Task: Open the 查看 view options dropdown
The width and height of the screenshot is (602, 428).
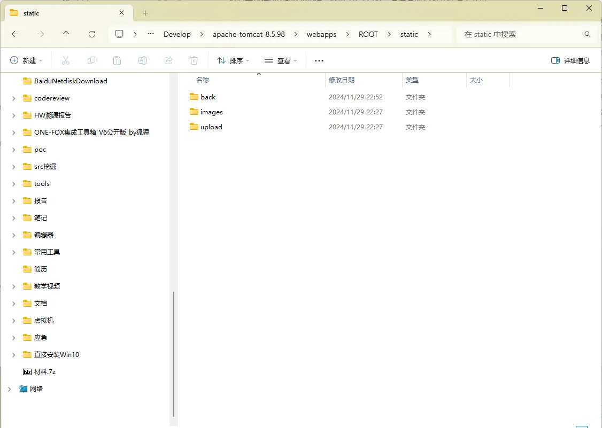Action: [280, 60]
